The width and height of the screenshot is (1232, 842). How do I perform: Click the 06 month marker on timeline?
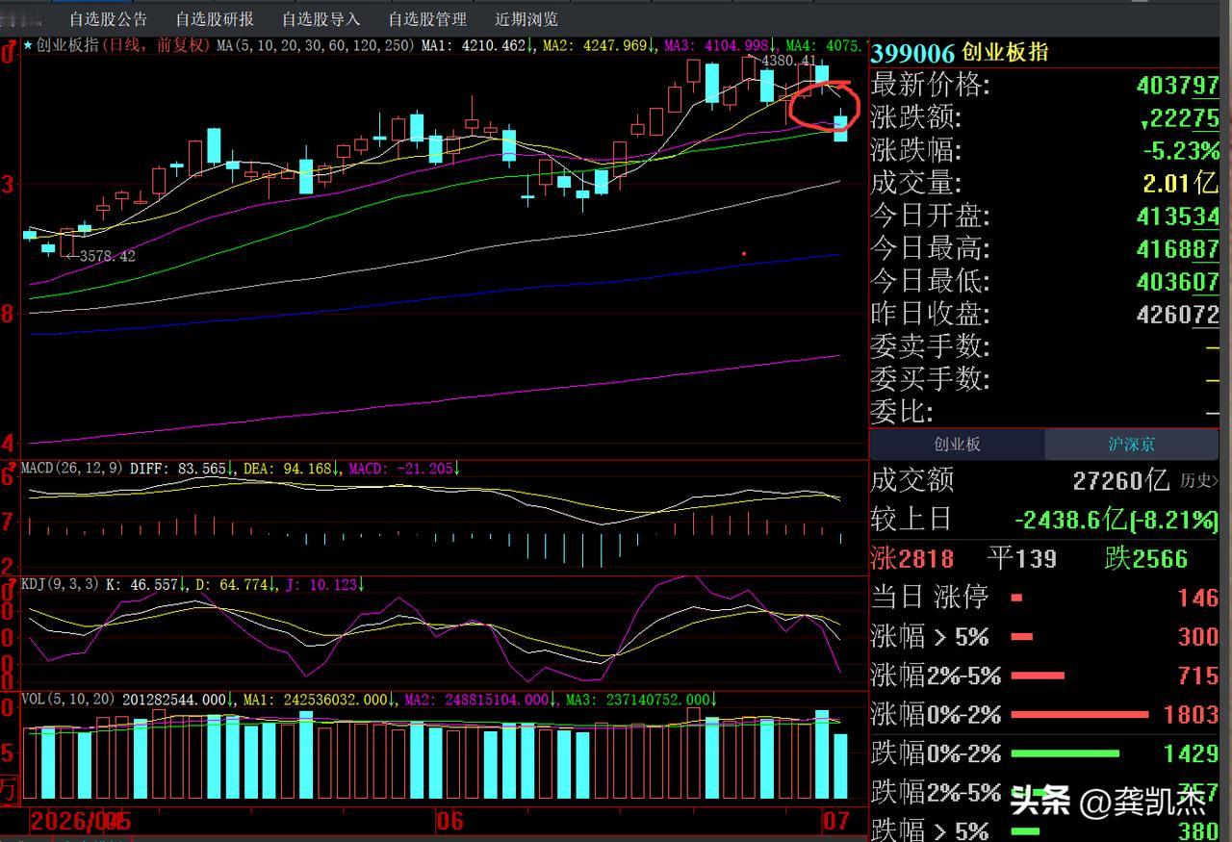pos(449,822)
